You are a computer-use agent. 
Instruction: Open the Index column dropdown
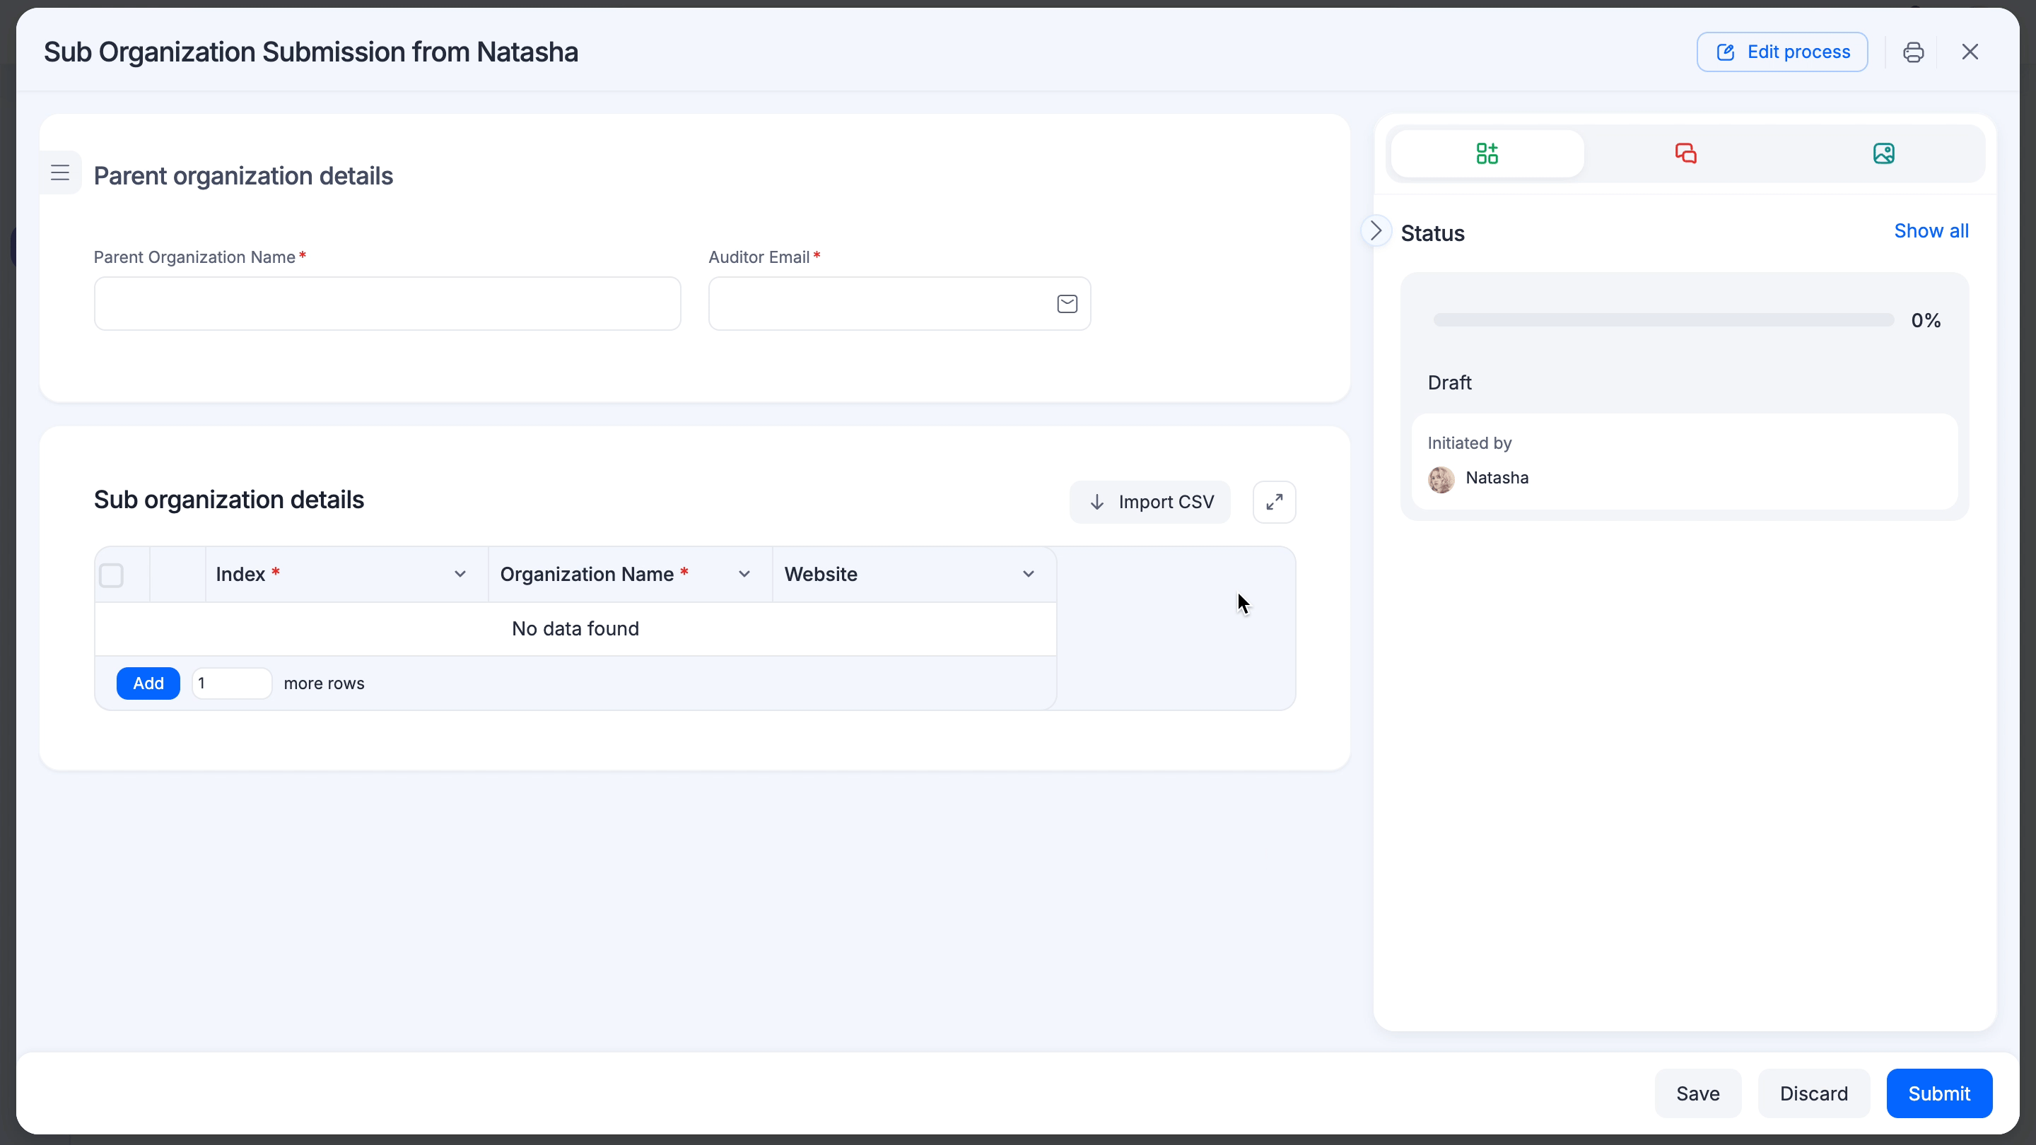point(460,575)
